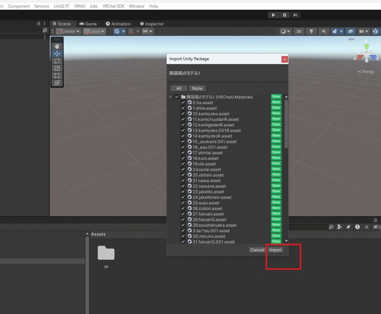Uncheck 1.shita.asset checkbox
Screen dimensions: 381x314
[x=183, y=108]
